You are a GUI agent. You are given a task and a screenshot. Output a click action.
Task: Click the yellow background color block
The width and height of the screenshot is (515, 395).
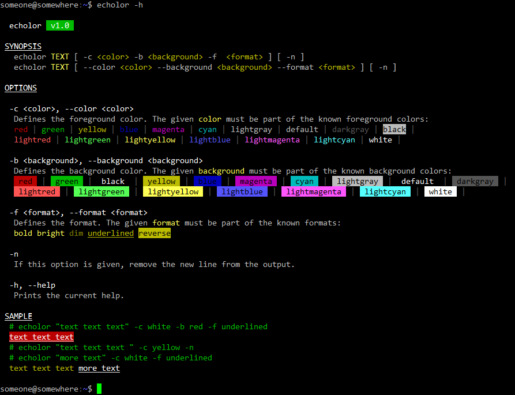161,181
